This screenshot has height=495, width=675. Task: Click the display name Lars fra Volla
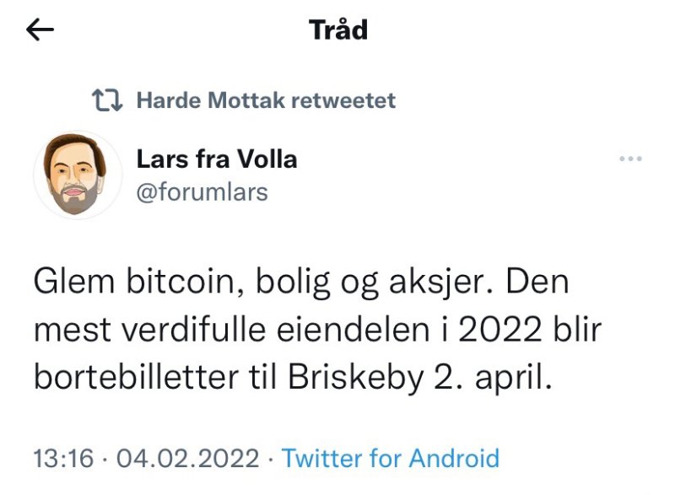tap(216, 159)
